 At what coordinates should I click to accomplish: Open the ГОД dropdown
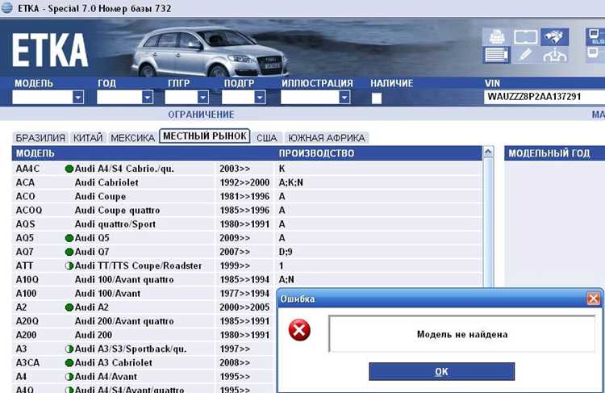tap(148, 98)
